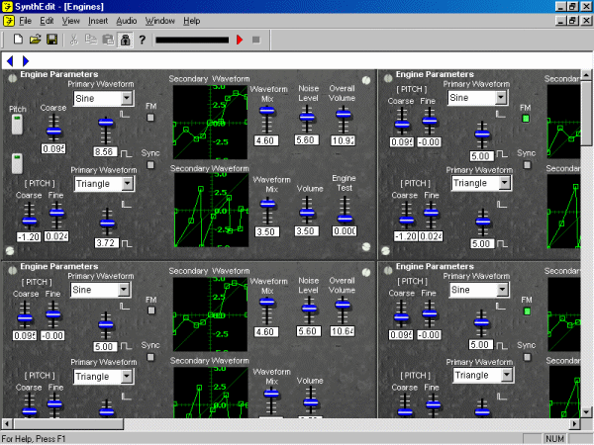Click the blue right navigation arrow

click(x=25, y=61)
